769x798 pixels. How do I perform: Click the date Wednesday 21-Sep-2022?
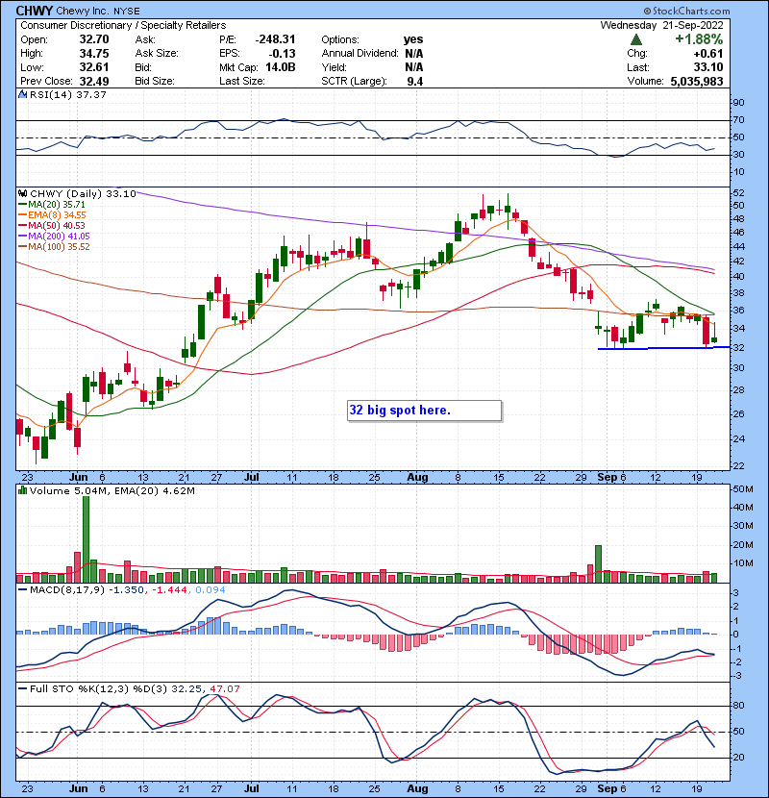click(661, 25)
